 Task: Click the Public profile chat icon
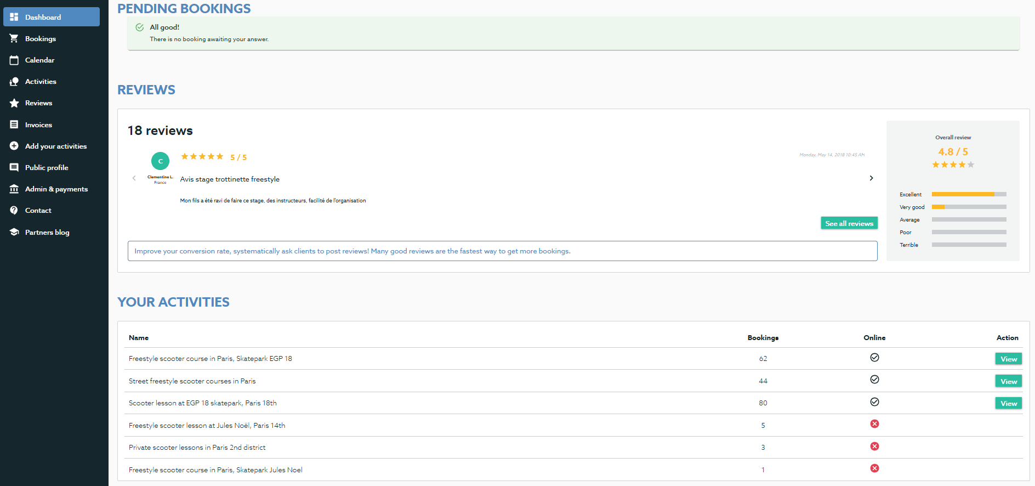14,167
